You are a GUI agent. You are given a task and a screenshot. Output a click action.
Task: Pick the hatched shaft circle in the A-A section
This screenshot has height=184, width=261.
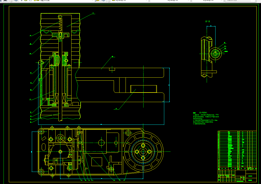pyautogui.click(x=215, y=53)
